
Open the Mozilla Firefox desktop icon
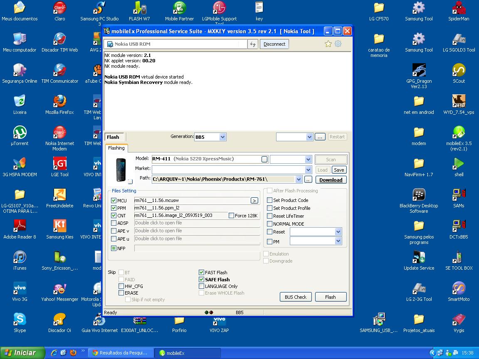59,104
